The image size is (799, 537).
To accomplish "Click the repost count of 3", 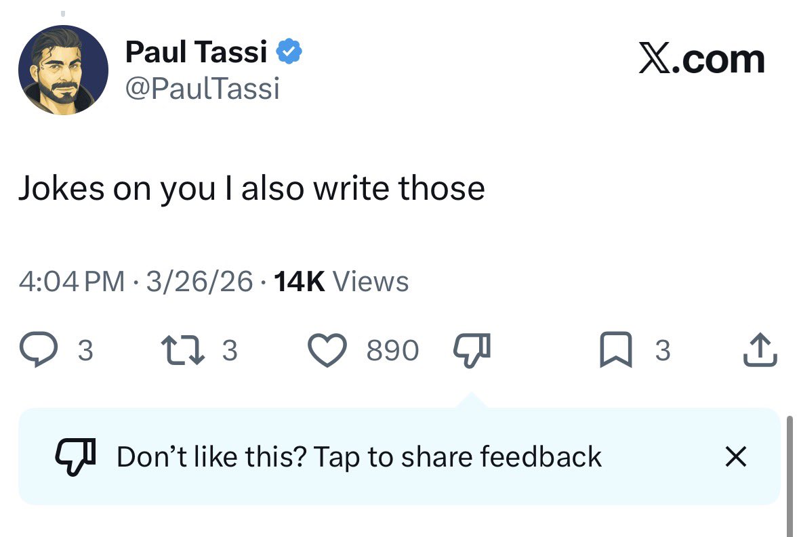I will click(x=230, y=351).
